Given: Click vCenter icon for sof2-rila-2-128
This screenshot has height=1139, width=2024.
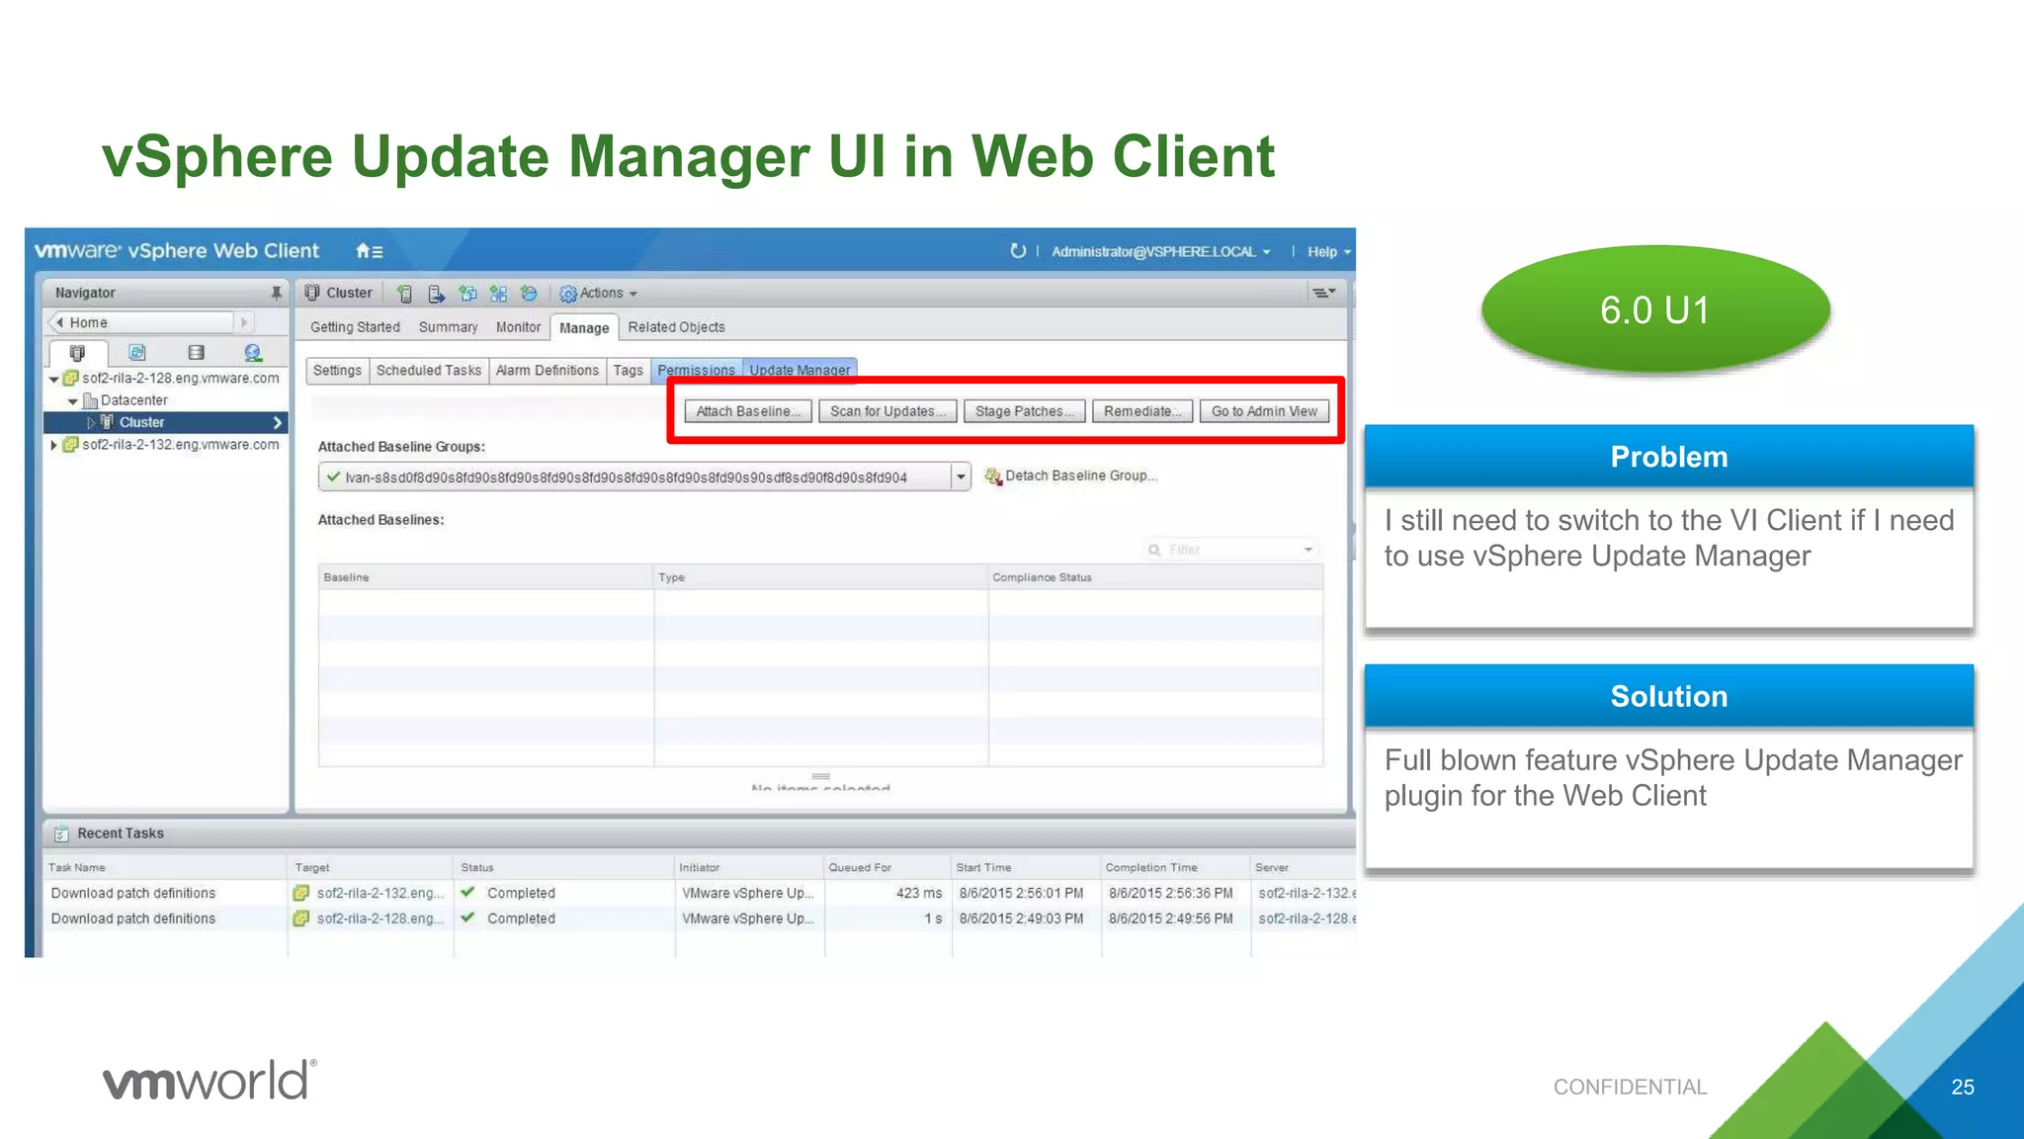Looking at the screenshot, I should tap(71, 378).
